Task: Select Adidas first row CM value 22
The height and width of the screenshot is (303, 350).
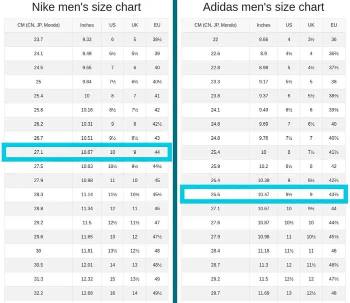Action: pos(215,39)
